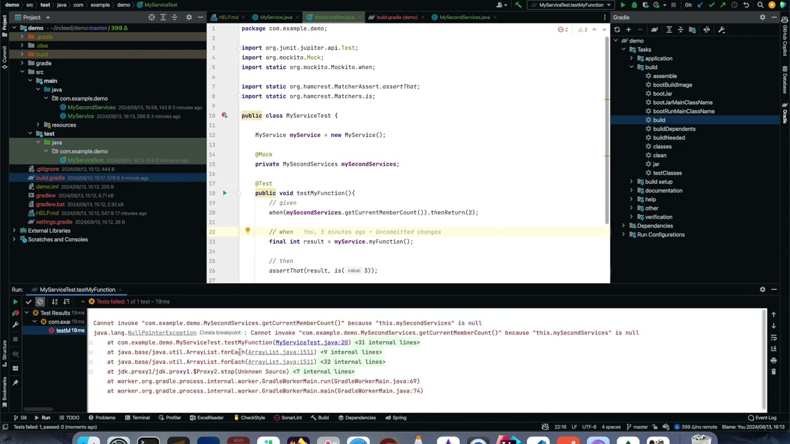790x444 pixels.
Task: Open the Profiler tool window
Action: [170, 417]
